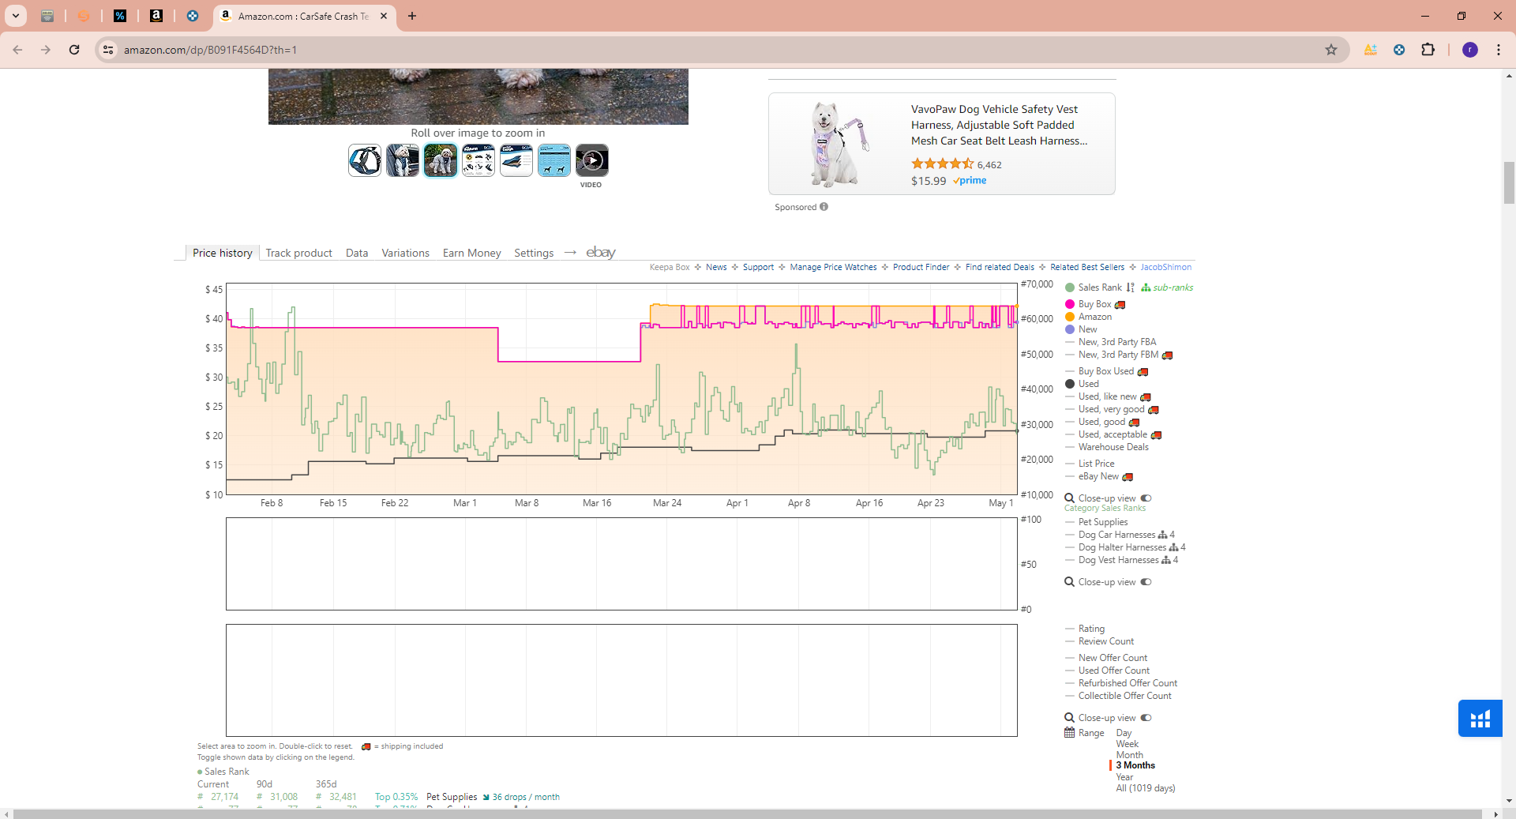
Task: Open the Keepa News link
Action: point(716,267)
